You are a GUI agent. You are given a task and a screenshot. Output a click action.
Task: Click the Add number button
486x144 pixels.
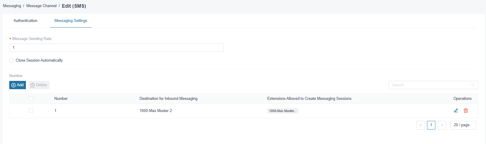point(18,85)
